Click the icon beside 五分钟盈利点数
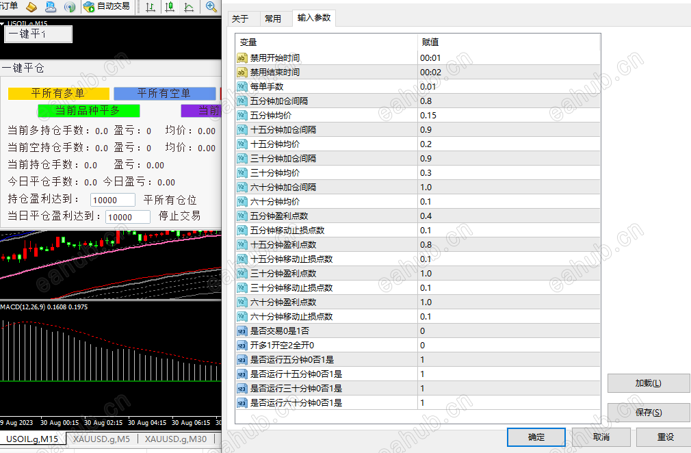Screen dimensions: 691x453 pyautogui.click(x=242, y=216)
